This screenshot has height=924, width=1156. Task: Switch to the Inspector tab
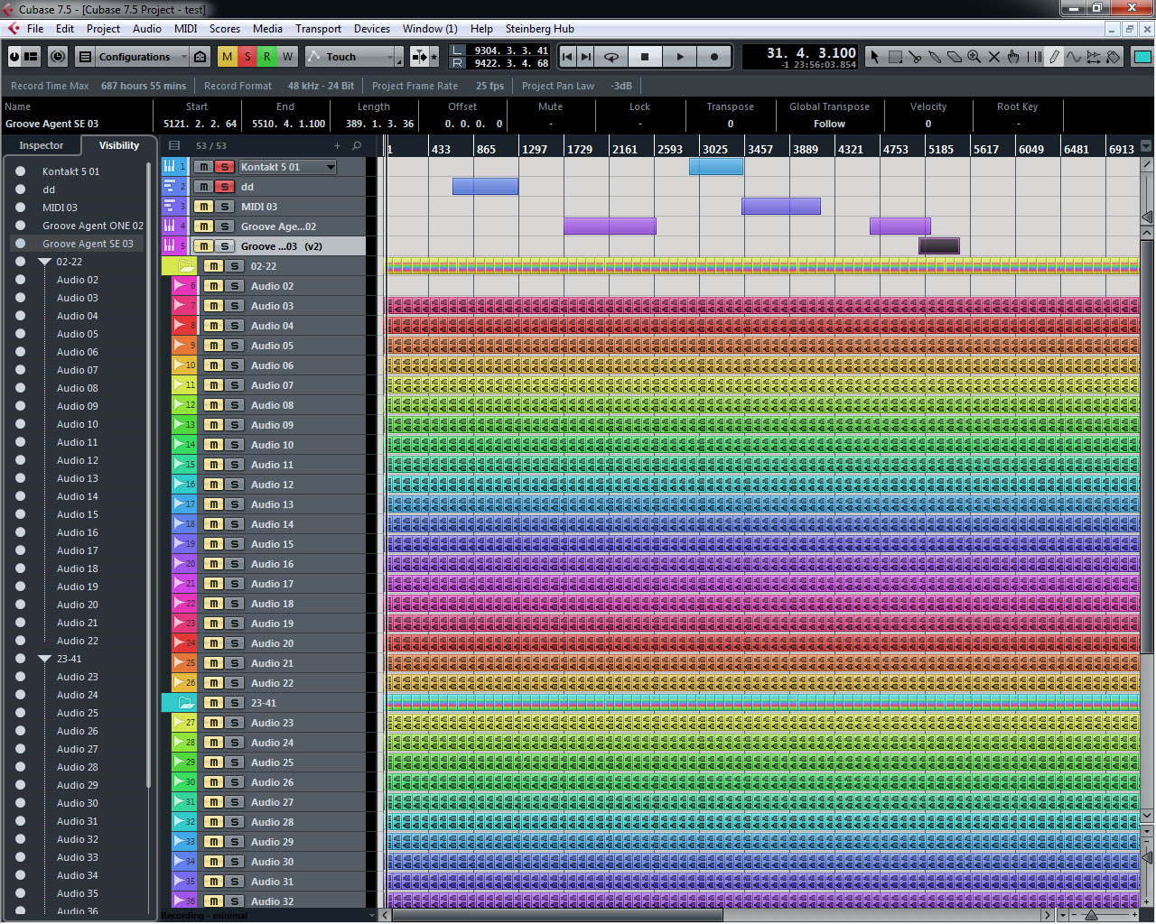point(42,145)
